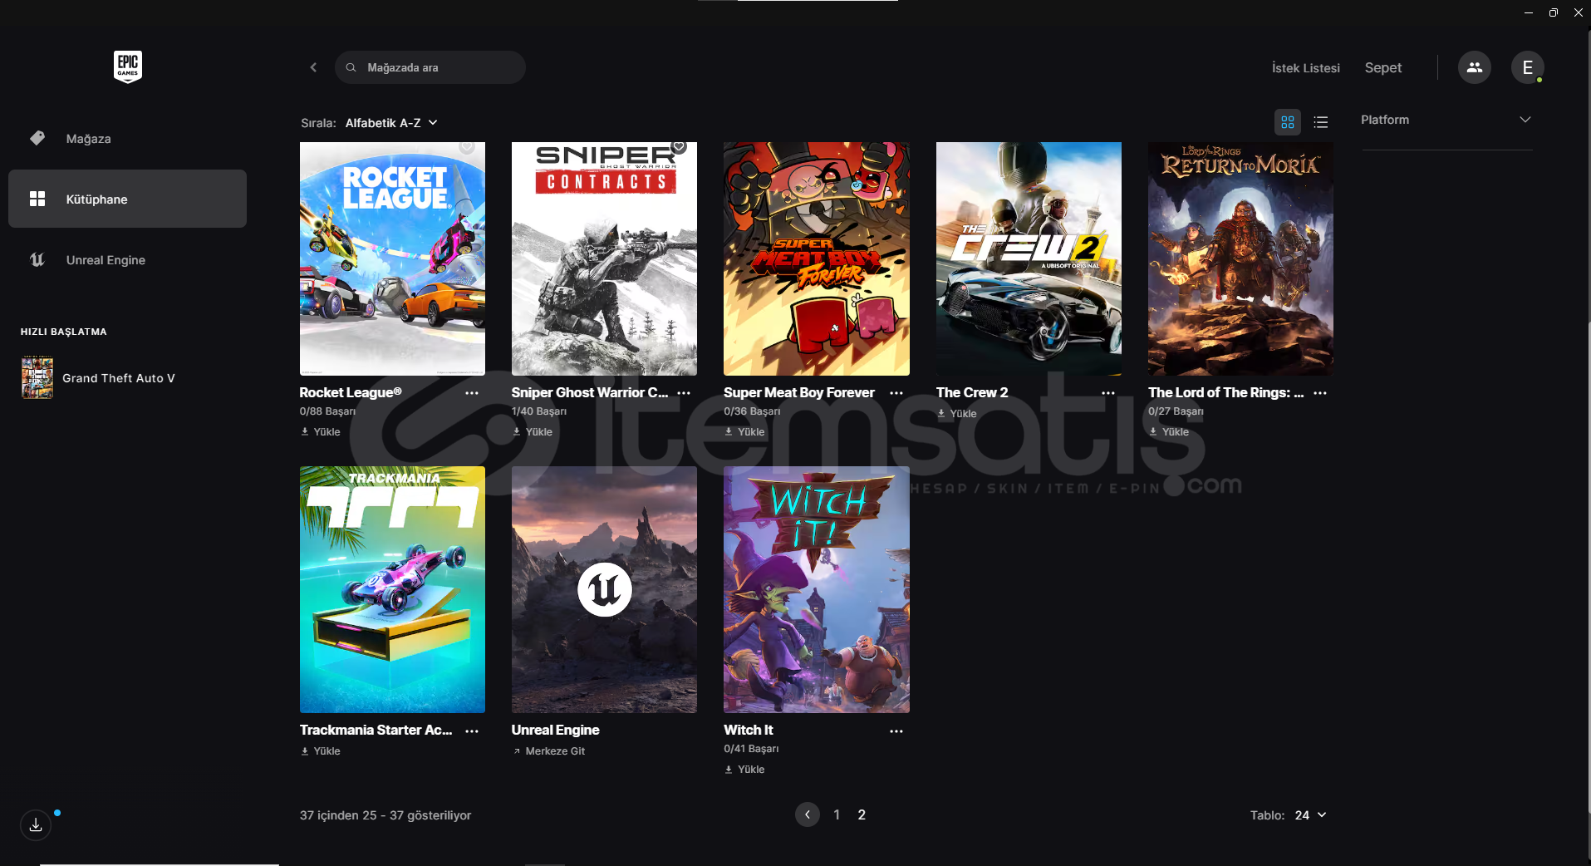Open the downloads icon at bottom left
Screen dimensions: 1591x866
pos(36,824)
